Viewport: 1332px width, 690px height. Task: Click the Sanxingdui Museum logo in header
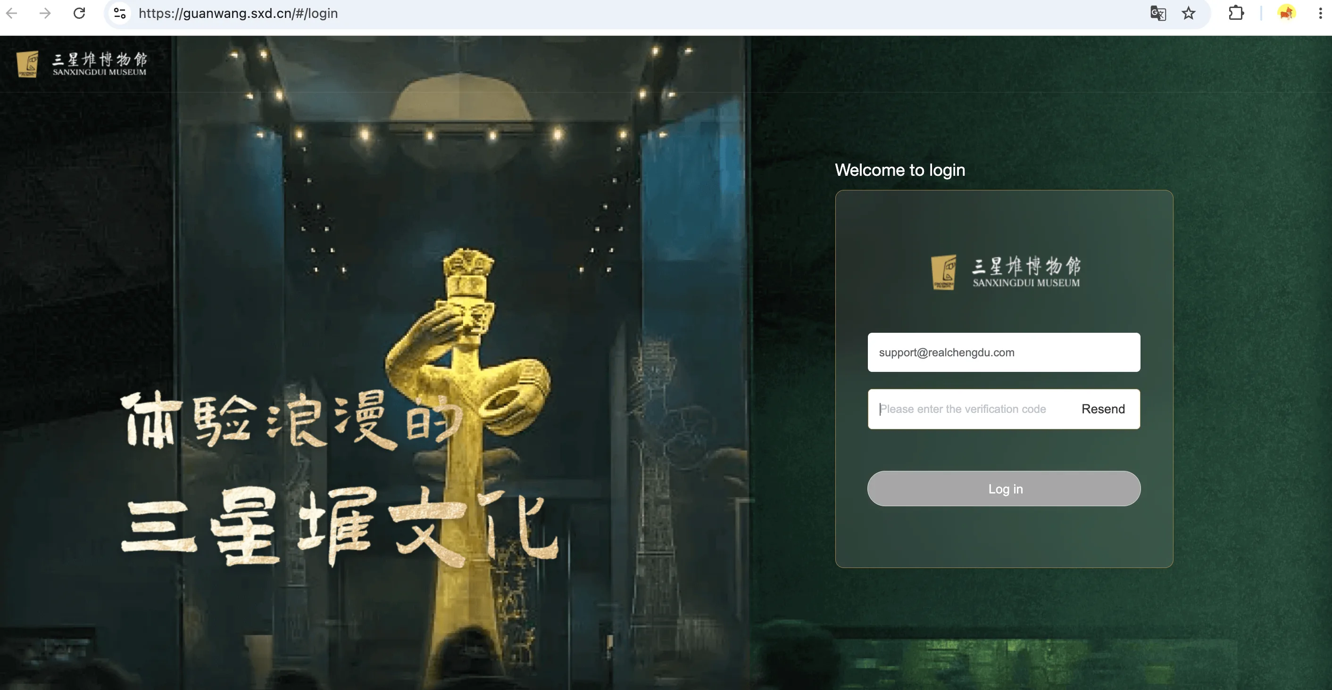click(28, 64)
